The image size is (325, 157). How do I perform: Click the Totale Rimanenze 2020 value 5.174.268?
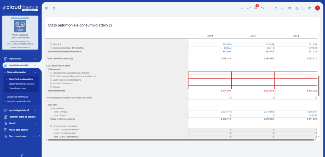[x=226, y=91]
